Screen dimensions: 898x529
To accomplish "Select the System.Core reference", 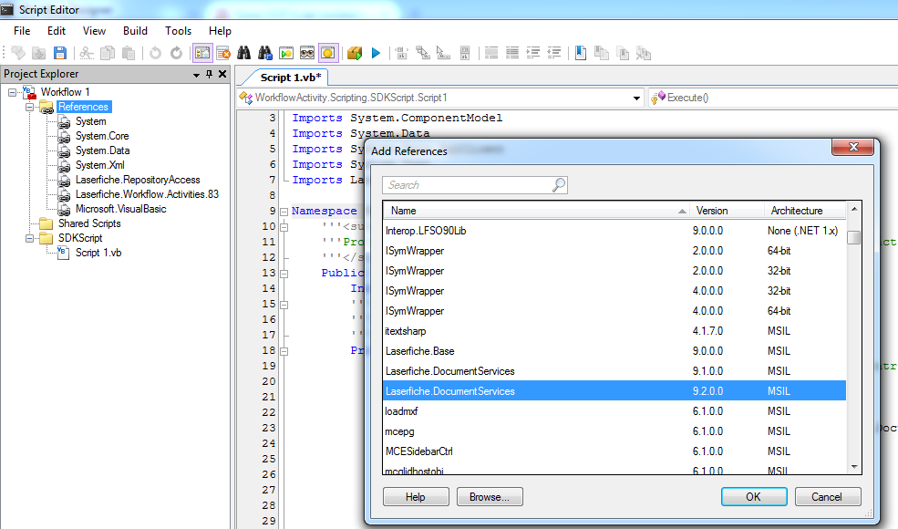I will pos(102,136).
